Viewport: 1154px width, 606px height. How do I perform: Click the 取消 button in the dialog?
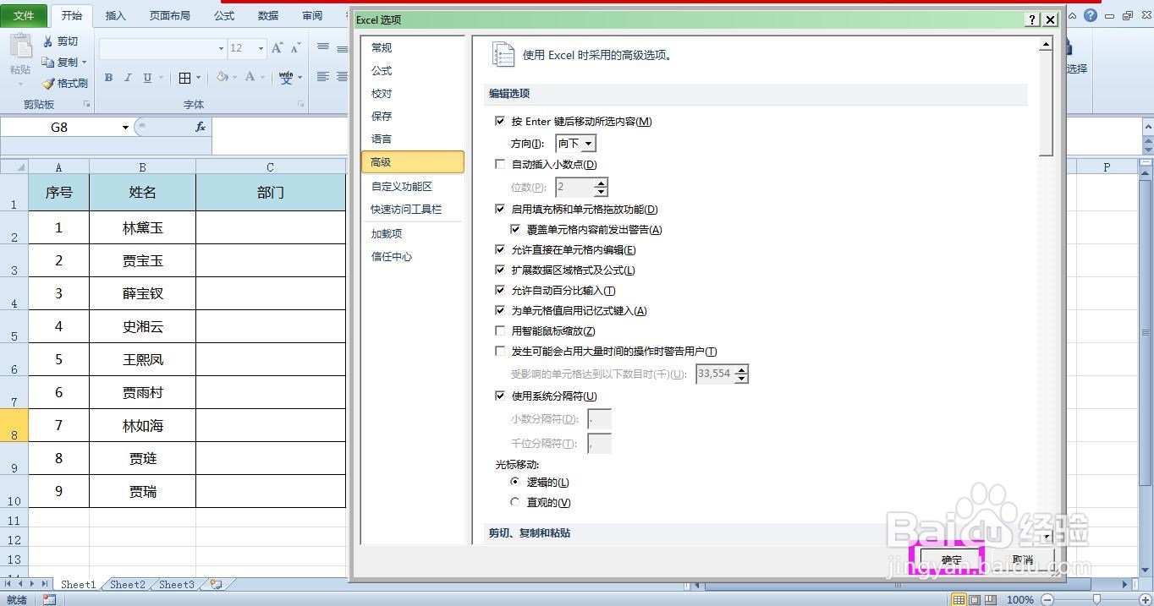pos(1023,560)
